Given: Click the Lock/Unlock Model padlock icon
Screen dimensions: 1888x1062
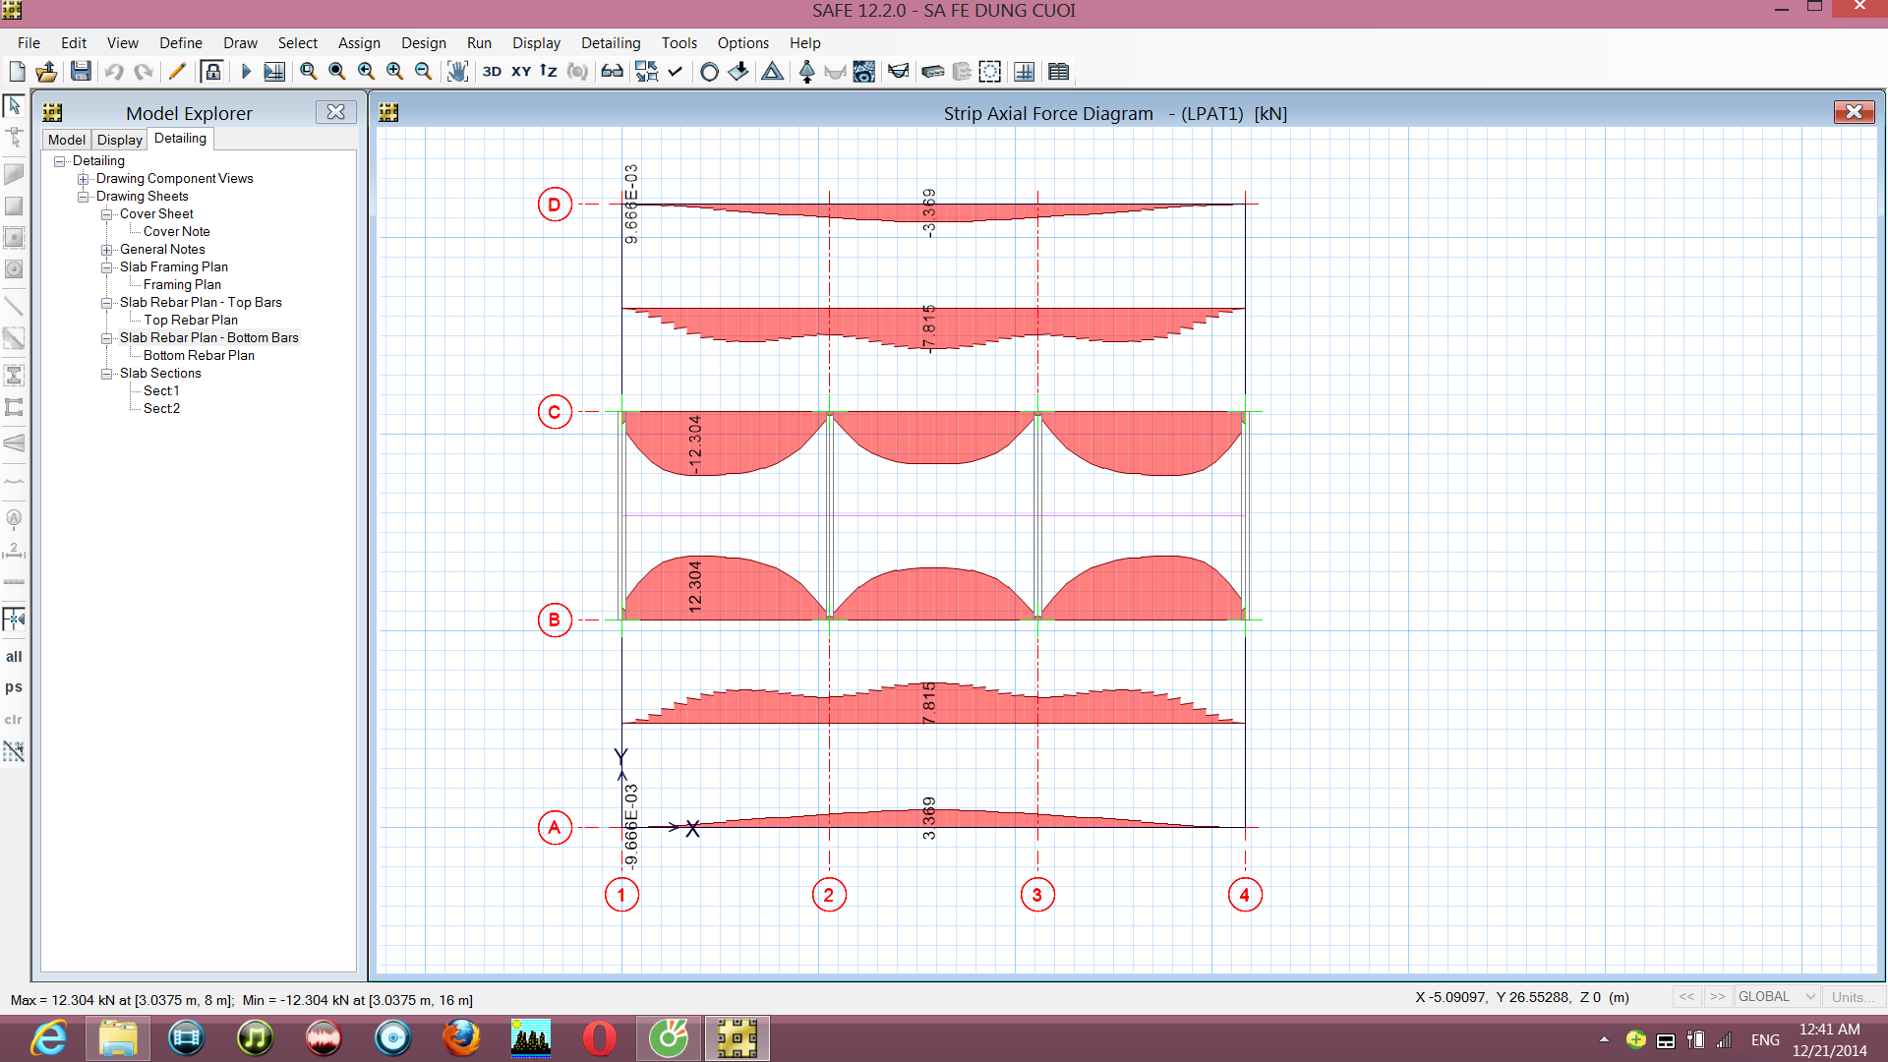Looking at the screenshot, I should coord(211,71).
